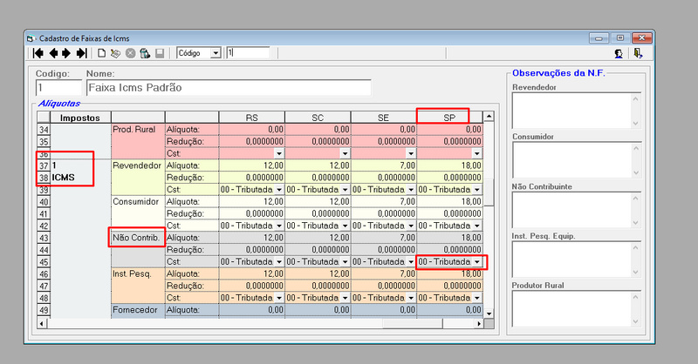Select grid row header 46
This screenshot has height=364, width=698.
pyautogui.click(x=44, y=273)
